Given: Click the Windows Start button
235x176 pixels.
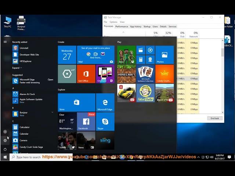Looking at the screenshot, I should pyautogui.click(x=5, y=157).
